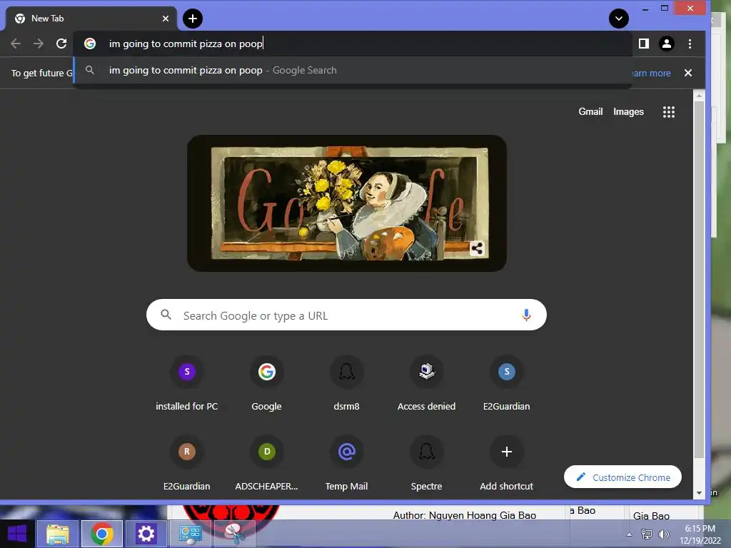This screenshot has height=548, width=731.
Task: Dismiss the info bar with X
Action: 688,73
